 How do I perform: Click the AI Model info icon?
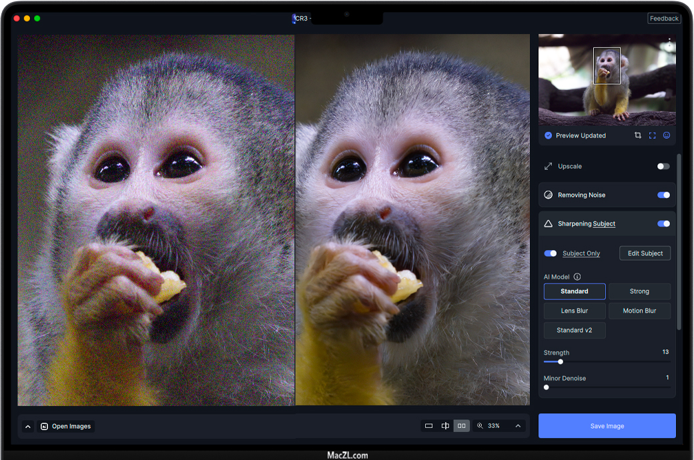577,277
